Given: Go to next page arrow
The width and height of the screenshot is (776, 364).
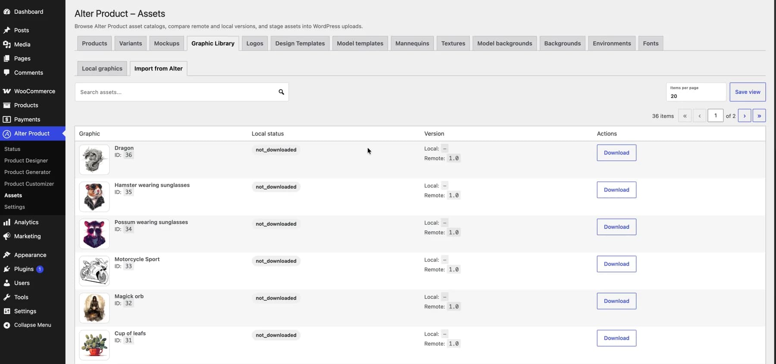Looking at the screenshot, I should [745, 116].
